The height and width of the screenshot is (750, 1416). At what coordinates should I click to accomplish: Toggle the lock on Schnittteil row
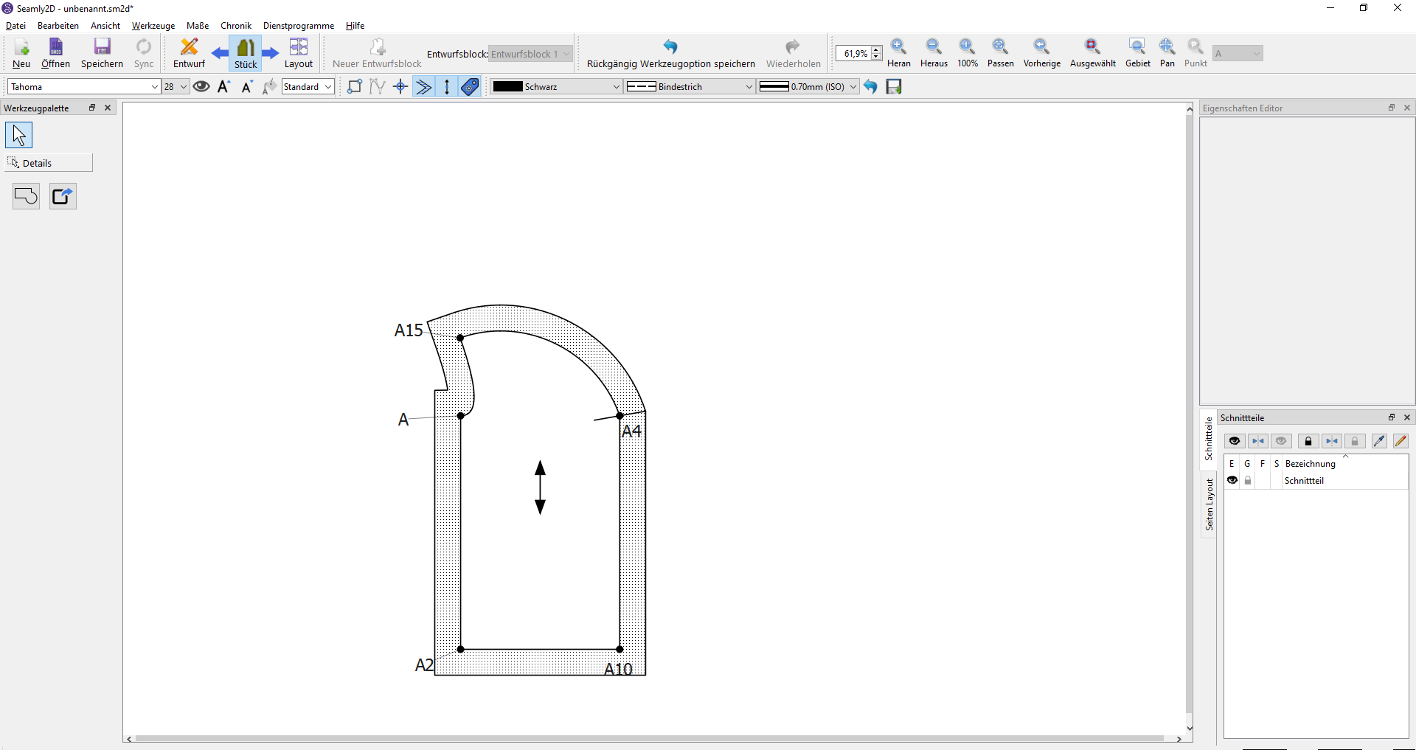coord(1248,480)
